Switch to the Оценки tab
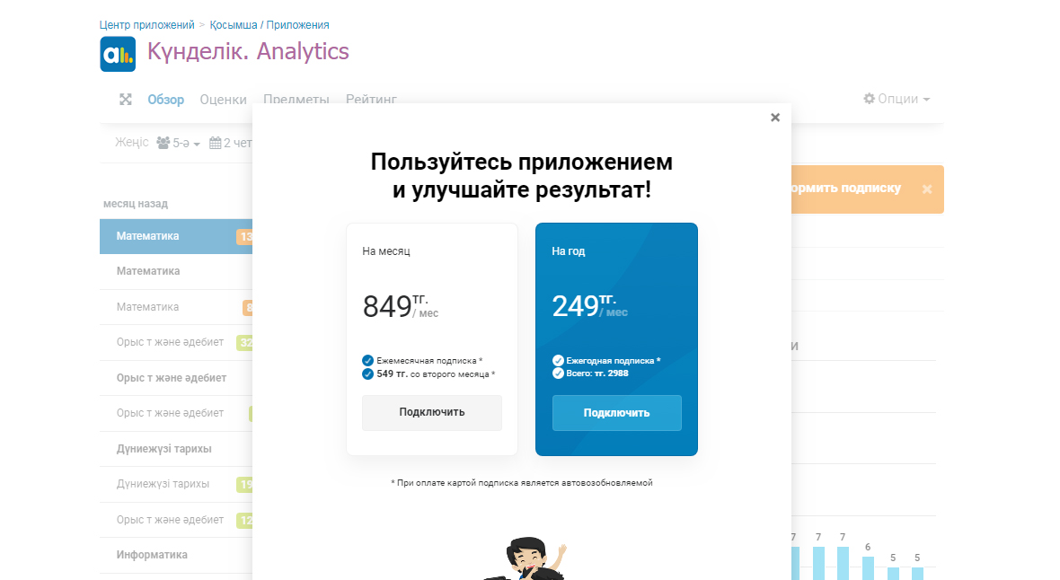 (x=223, y=100)
